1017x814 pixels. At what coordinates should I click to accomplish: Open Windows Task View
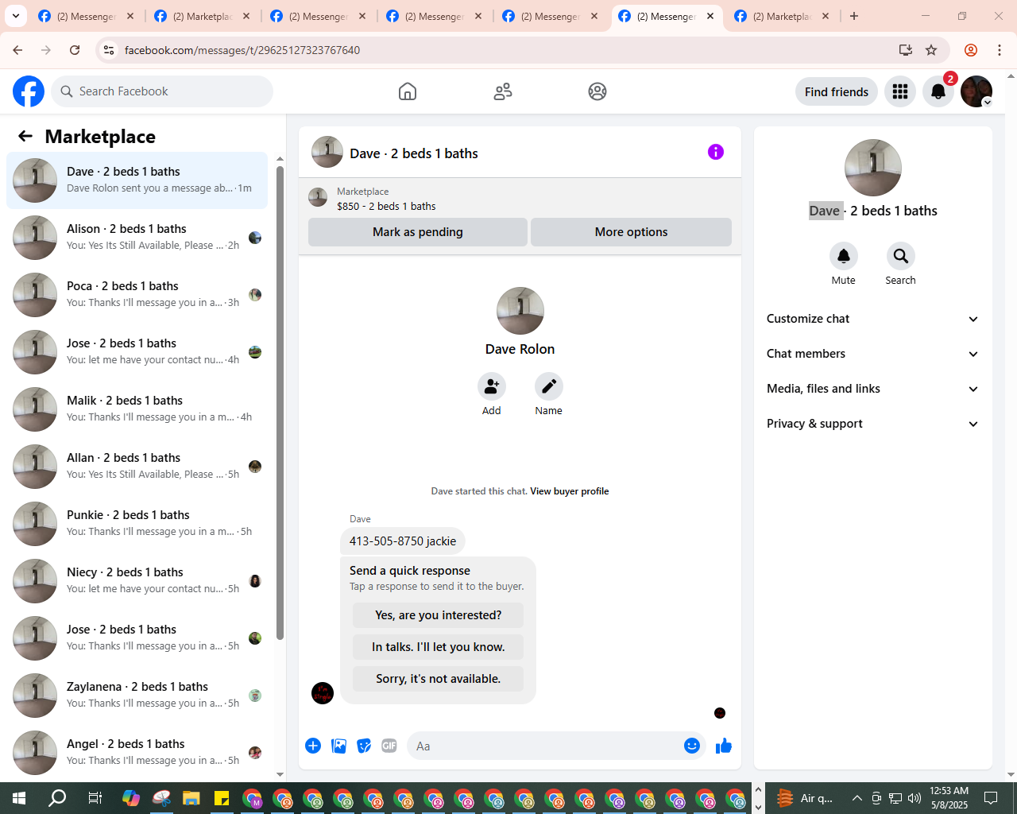[x=95, y=798]
